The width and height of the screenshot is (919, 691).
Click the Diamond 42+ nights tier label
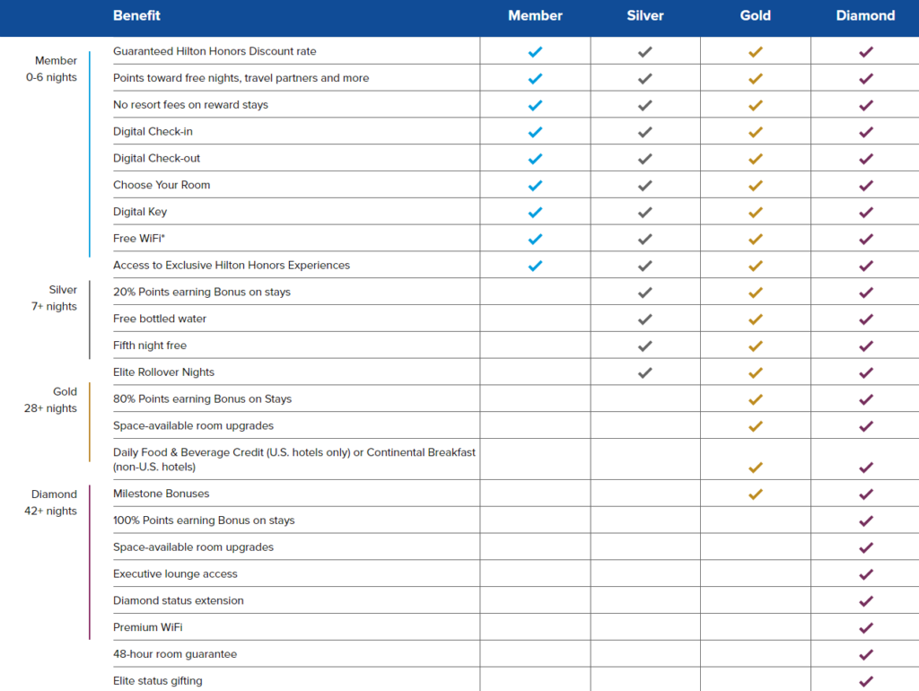click(50, 503)
